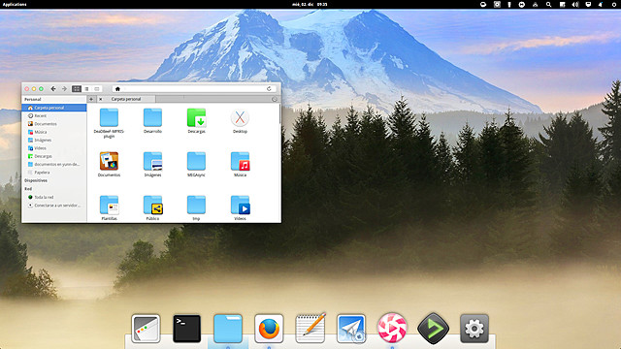
Task: Open Recent in sidebar
Action: [x=54, y=115]
